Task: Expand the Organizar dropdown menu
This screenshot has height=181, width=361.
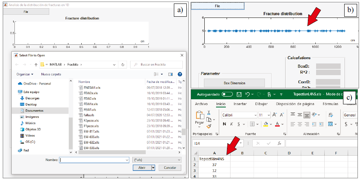Action: [25, 74]
